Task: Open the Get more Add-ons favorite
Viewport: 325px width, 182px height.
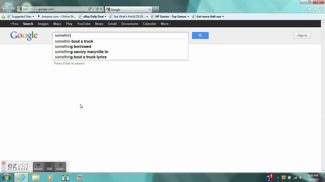Action: pos(206,17)
